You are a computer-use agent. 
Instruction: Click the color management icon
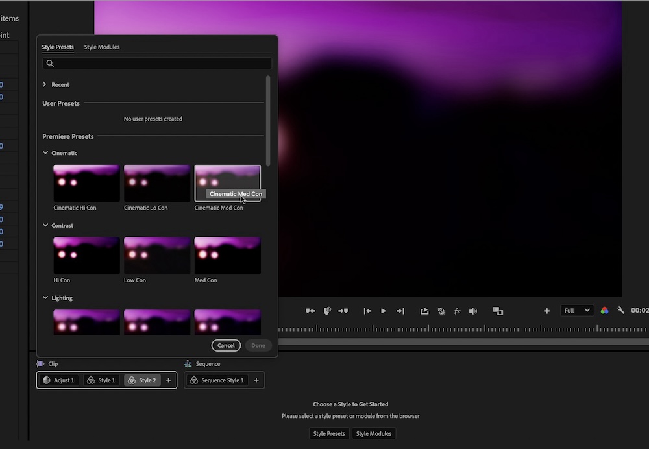point(605,311)
